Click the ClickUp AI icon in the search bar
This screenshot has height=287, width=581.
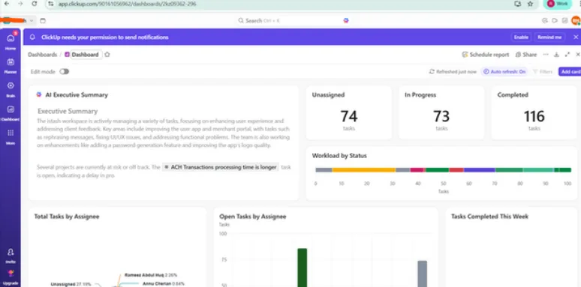click(x=346, y=21)
